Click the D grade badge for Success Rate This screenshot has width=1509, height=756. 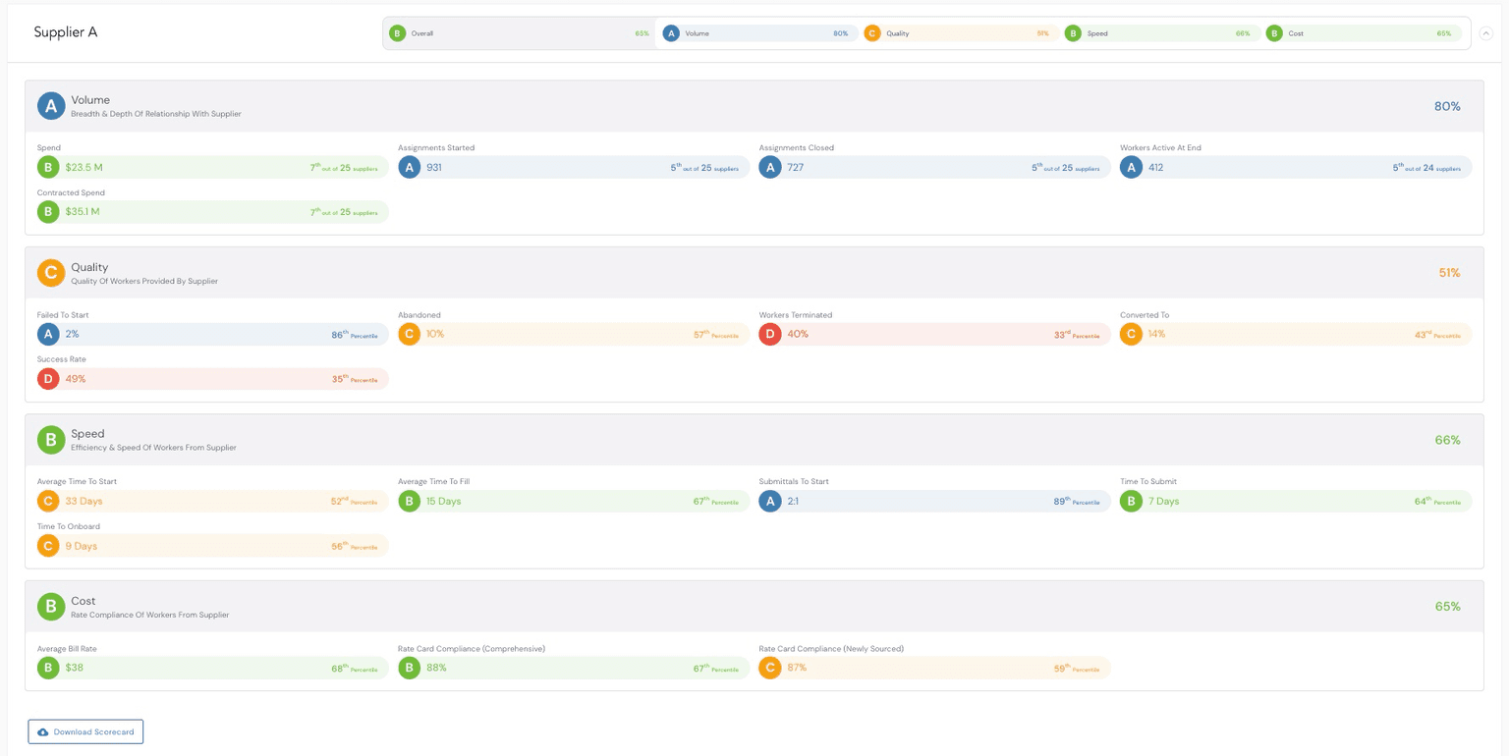[x=48, y=379]
